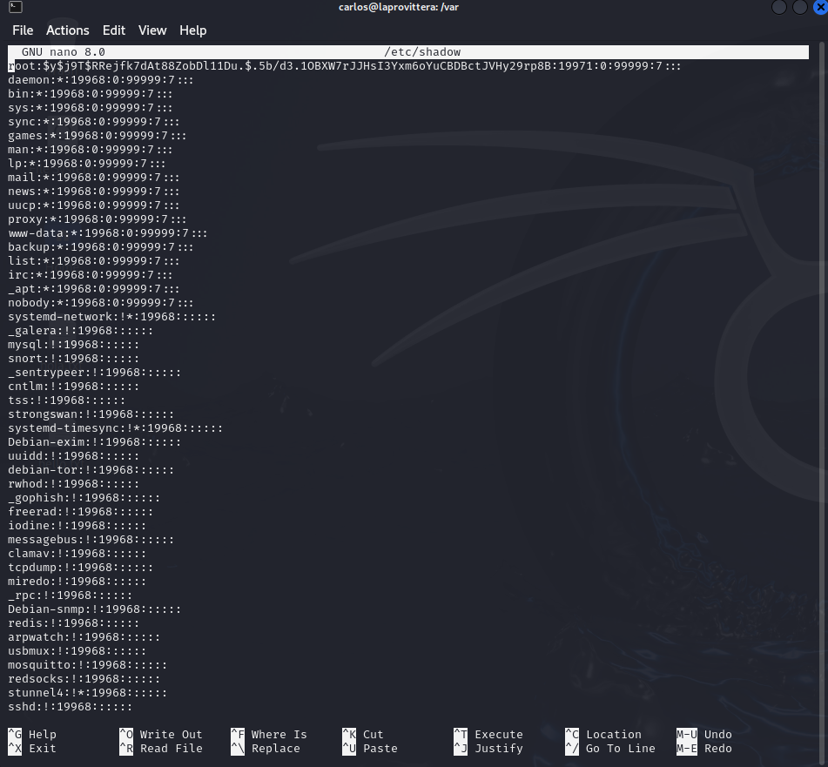
Task: Click the ^R Read File shortcut
Action: point(160,749)
